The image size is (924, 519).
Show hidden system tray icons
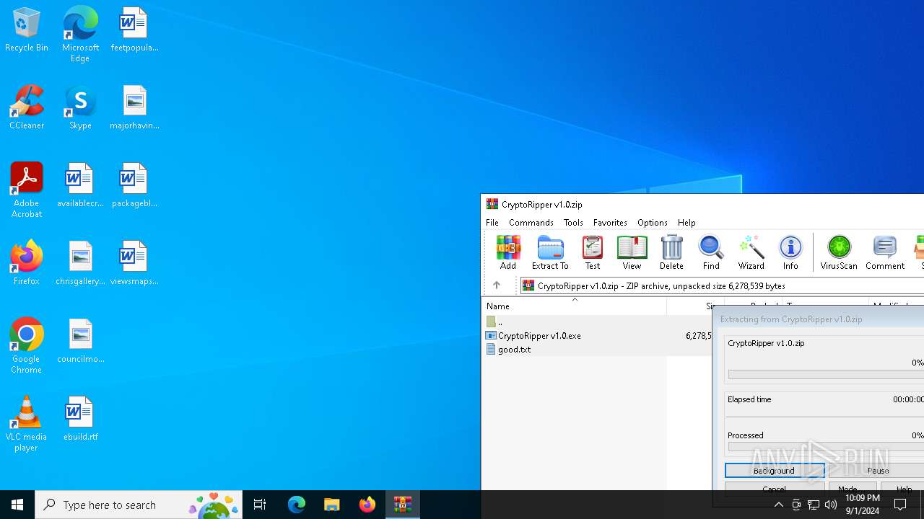pyautogui.click(x=778, y=505)
